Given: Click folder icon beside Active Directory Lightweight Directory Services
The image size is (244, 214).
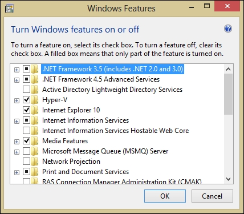Looking at the screenshot, I should coord(35,90).
